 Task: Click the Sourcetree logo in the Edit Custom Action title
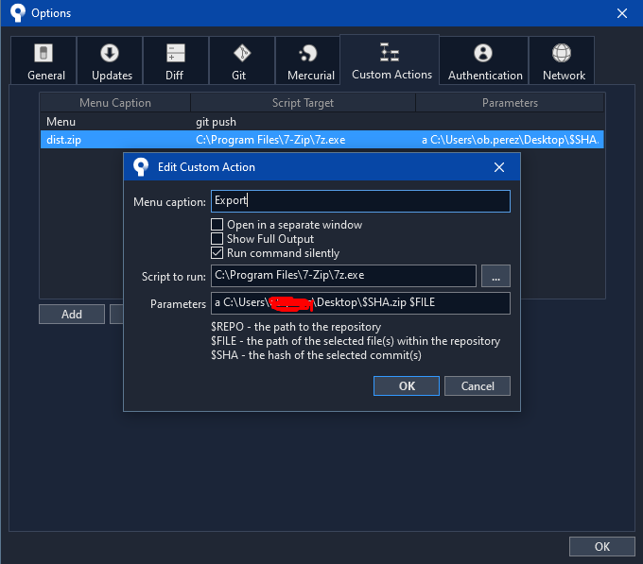(x=141, y=167)
